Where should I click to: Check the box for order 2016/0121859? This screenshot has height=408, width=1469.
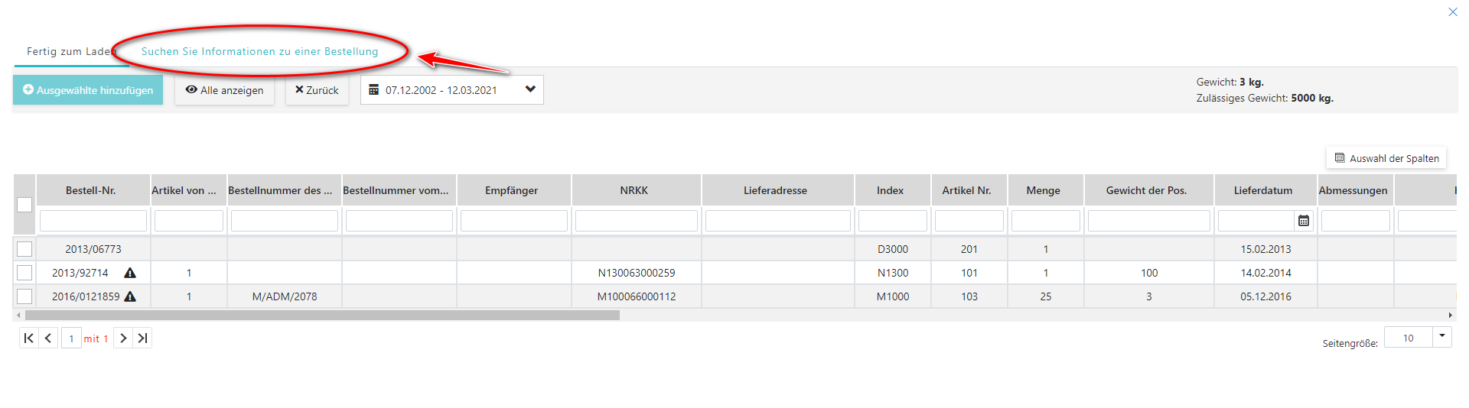coord(24,296)
